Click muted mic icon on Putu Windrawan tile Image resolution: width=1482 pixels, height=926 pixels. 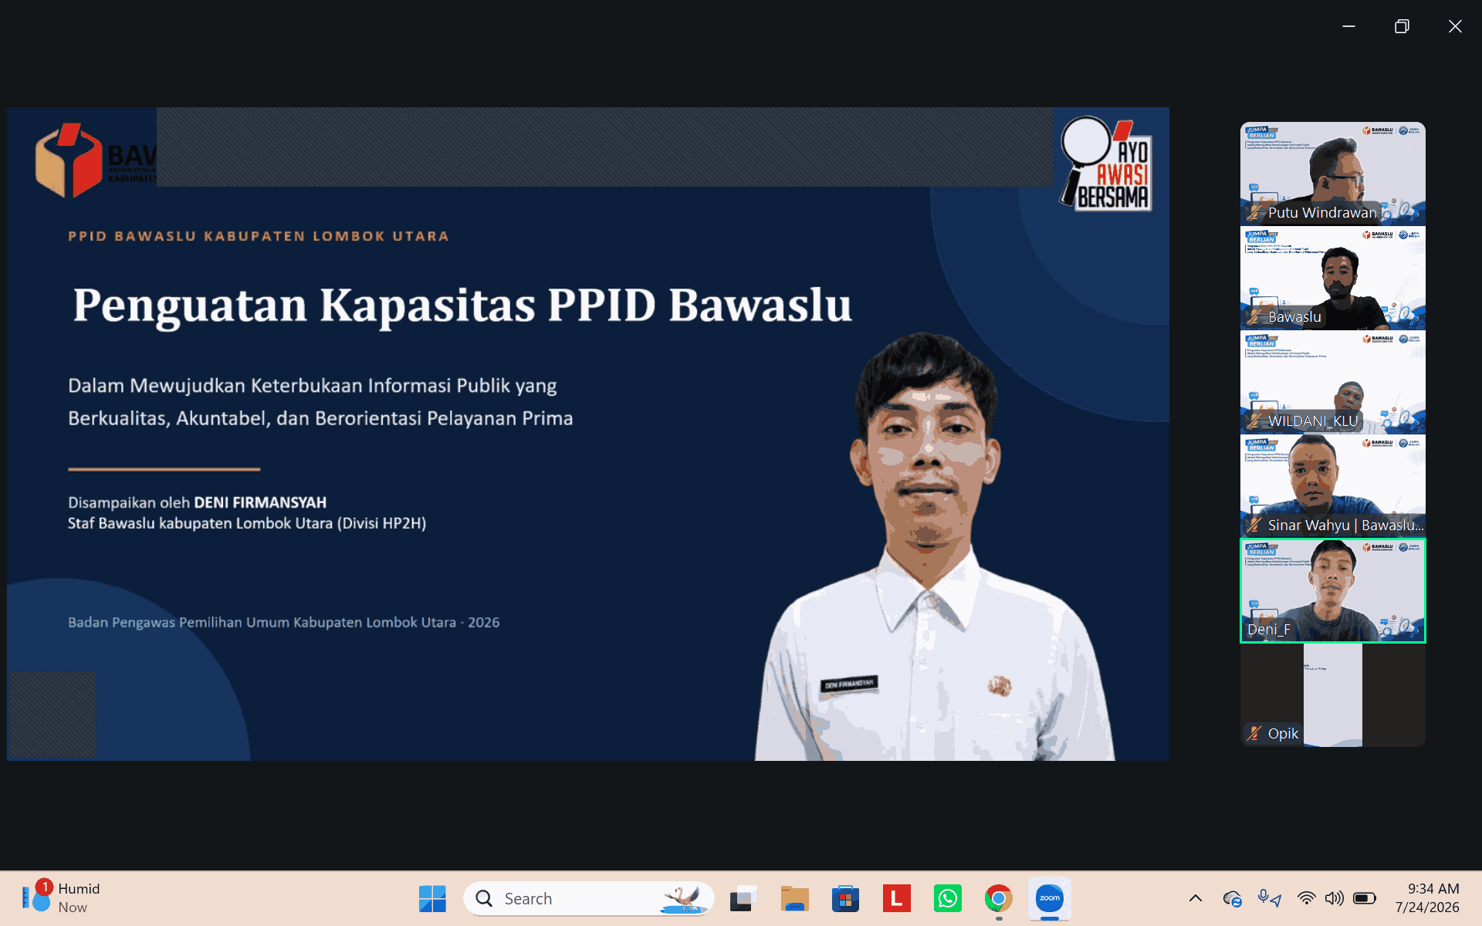coord(1254,212)
